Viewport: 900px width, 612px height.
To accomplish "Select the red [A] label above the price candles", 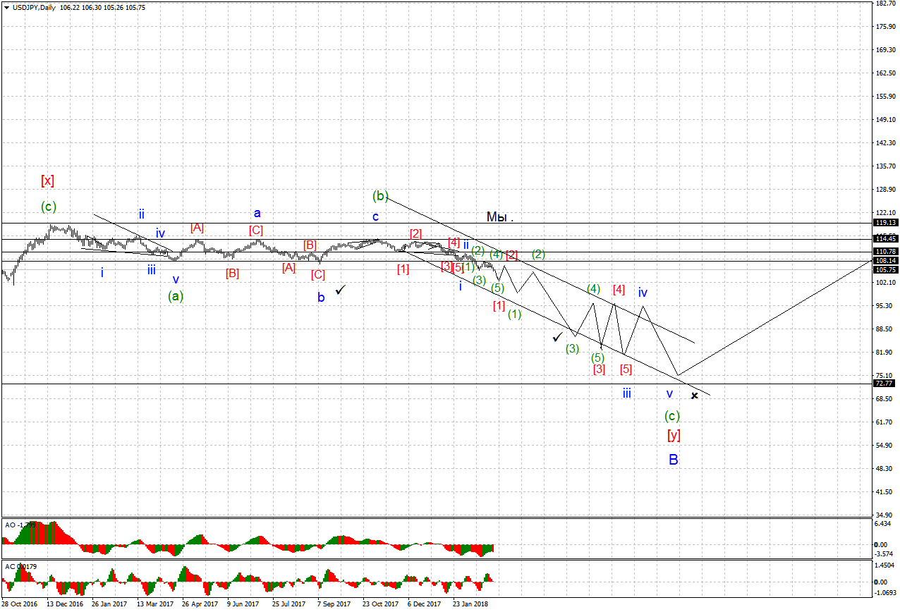I will (197, 228).
